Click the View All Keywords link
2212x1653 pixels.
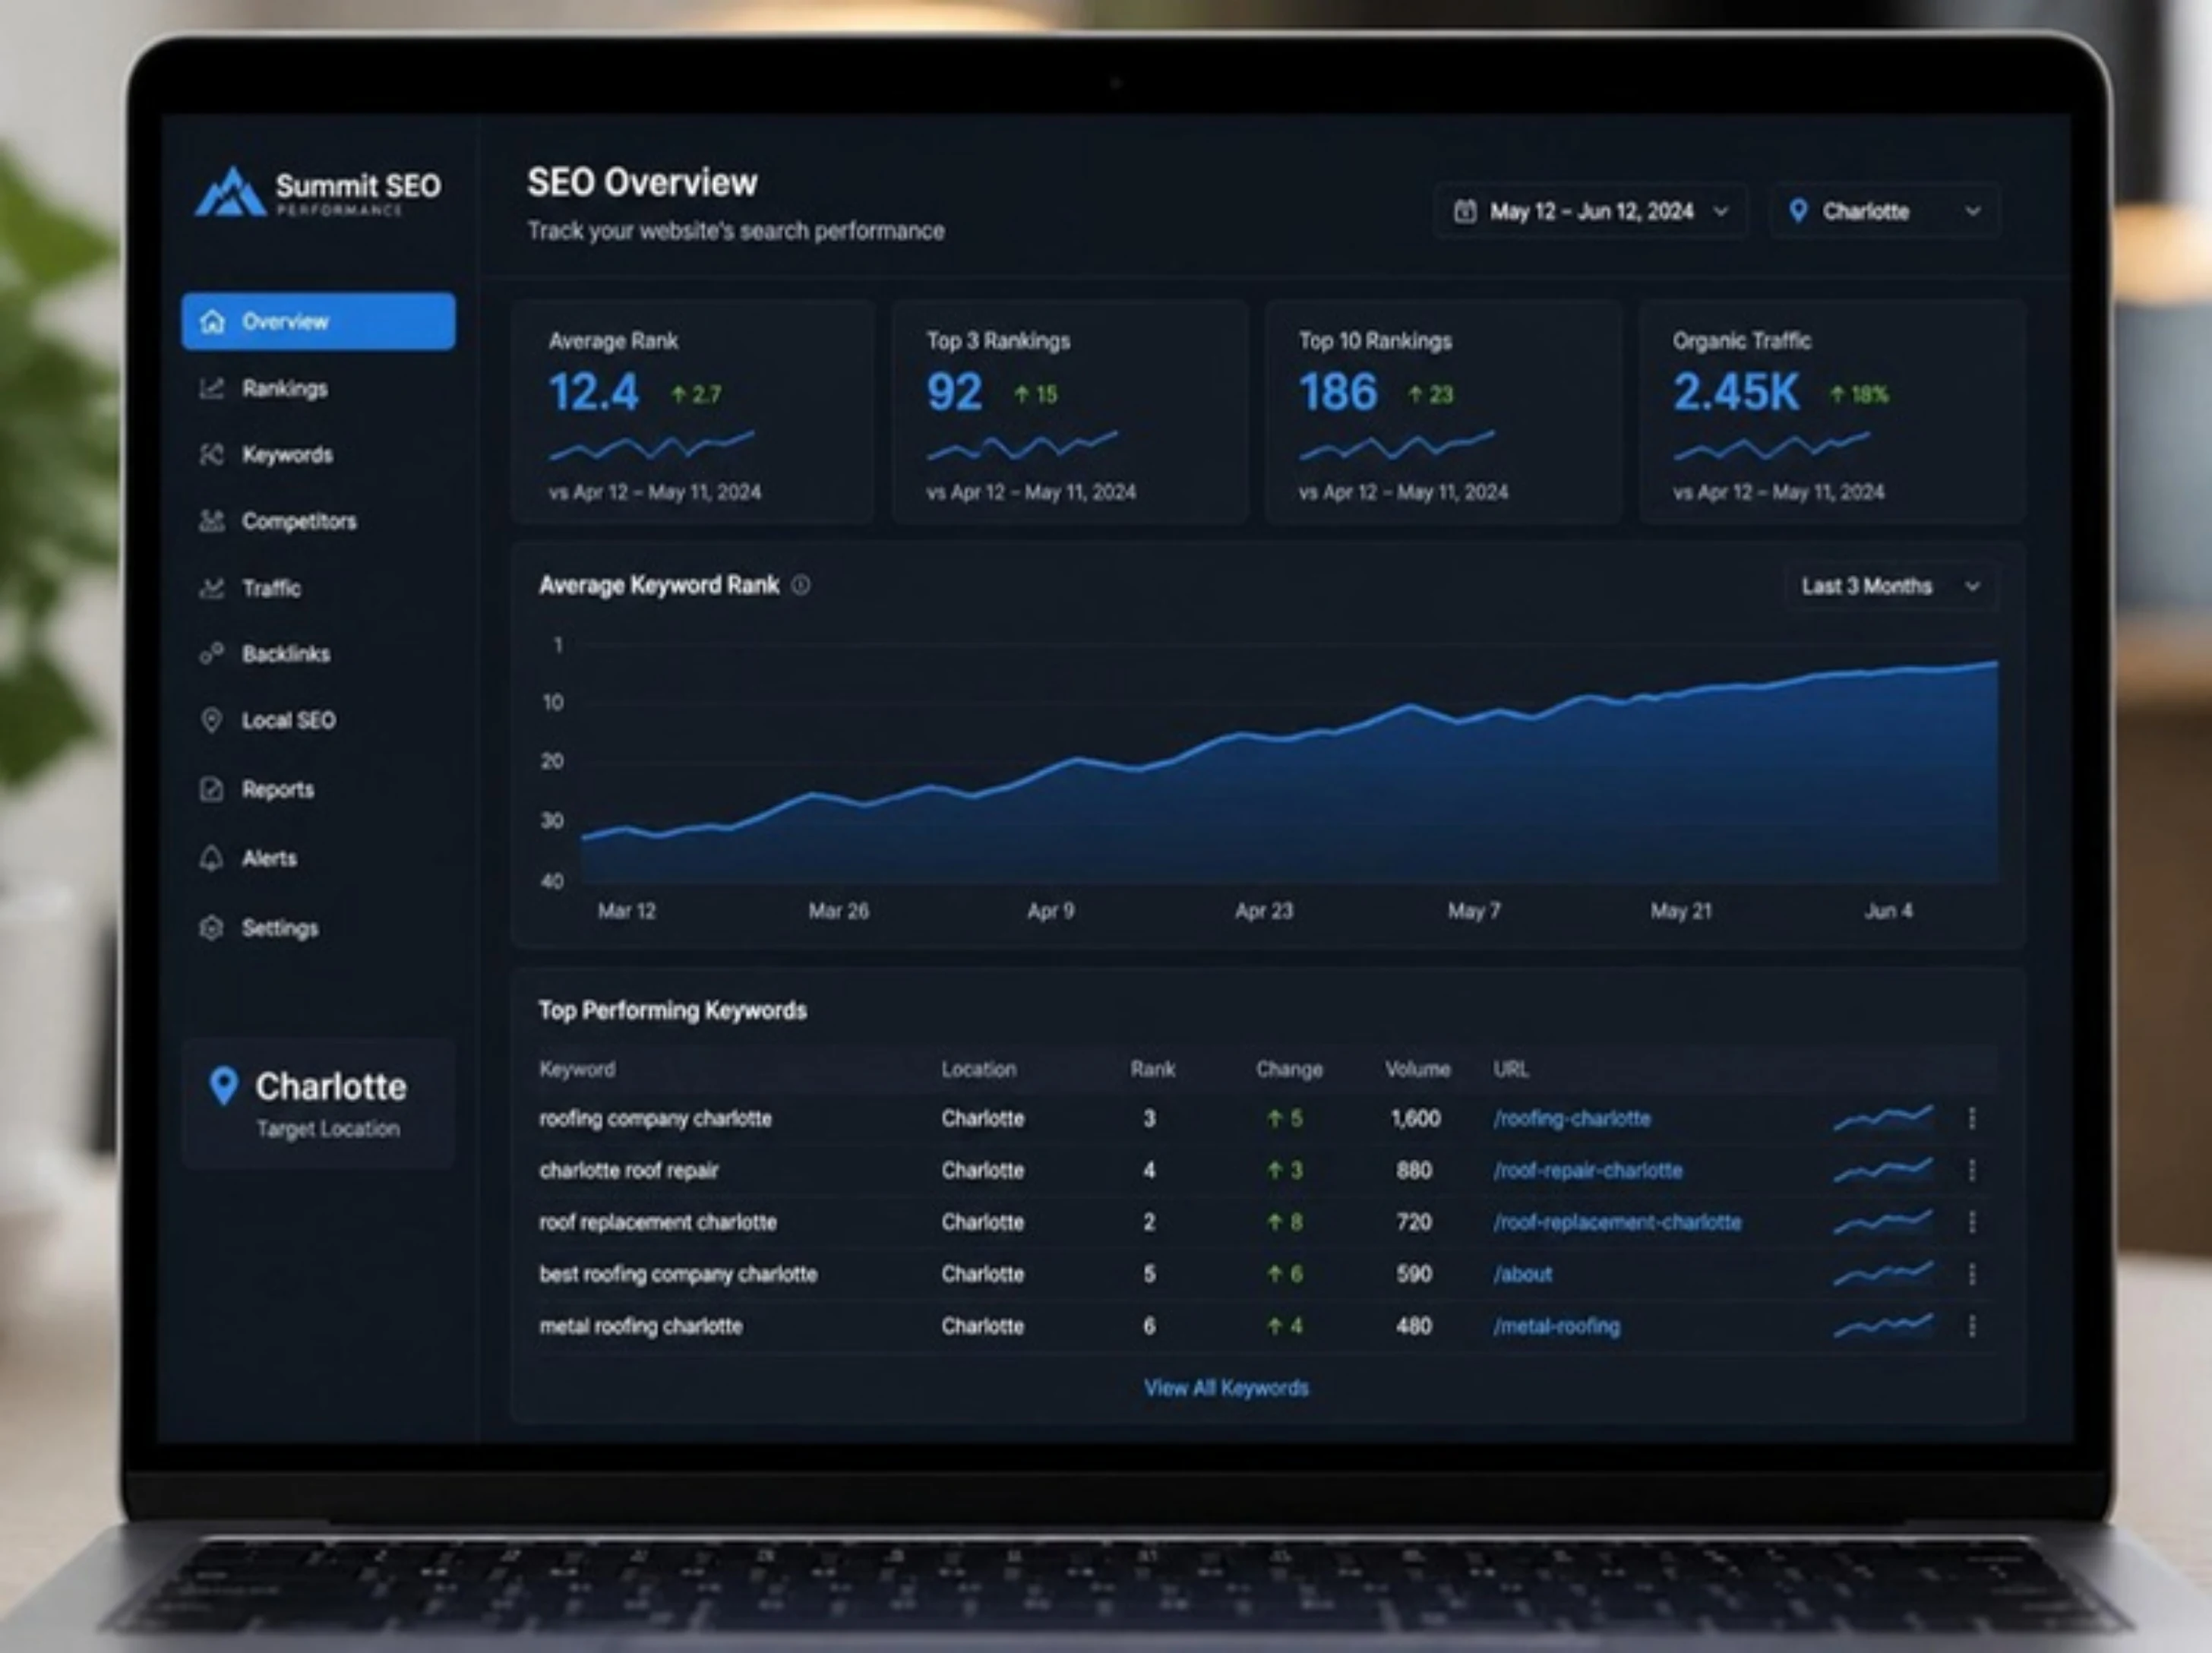tap(1226, 1388)
